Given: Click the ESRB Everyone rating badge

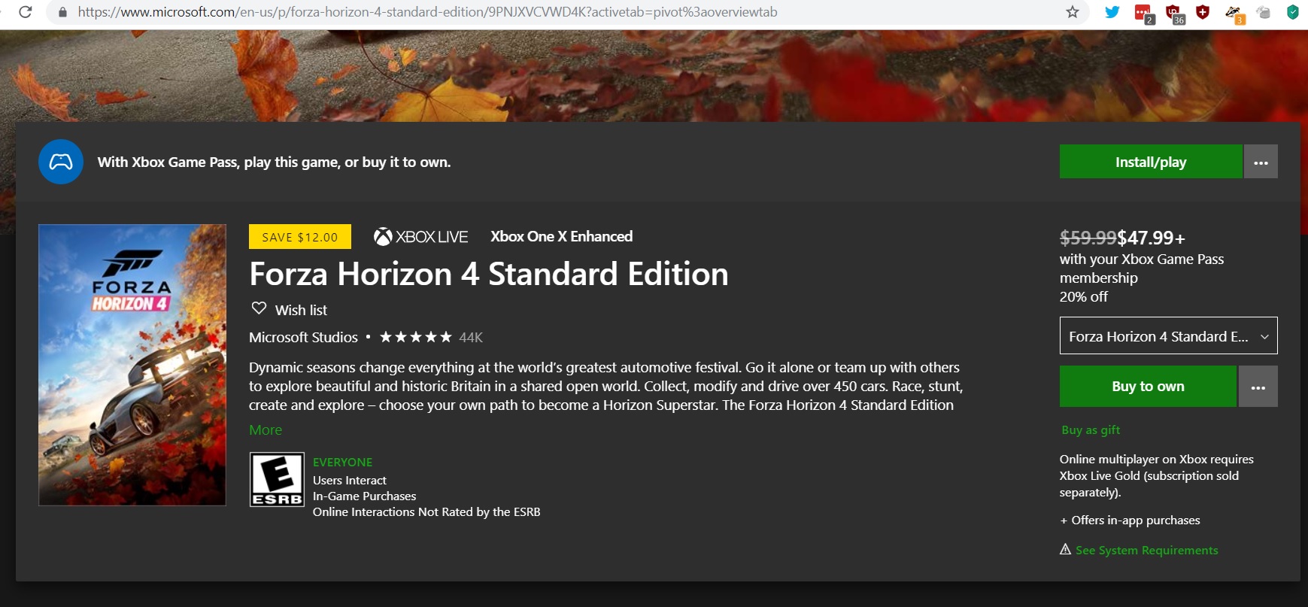Looking at the screenshot, I should click(277, 479).
